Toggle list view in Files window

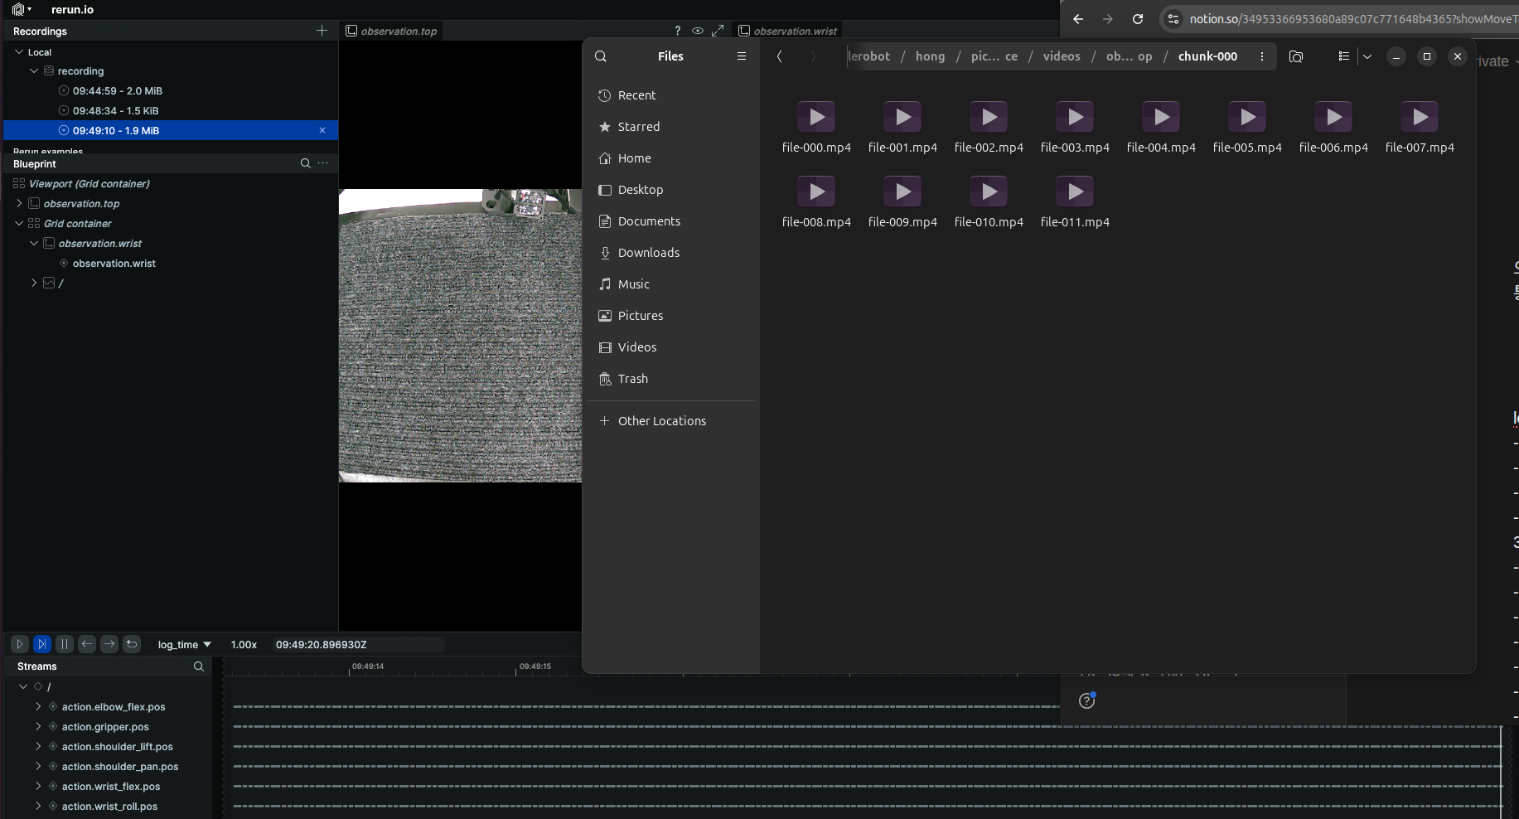click(1343, 56)
